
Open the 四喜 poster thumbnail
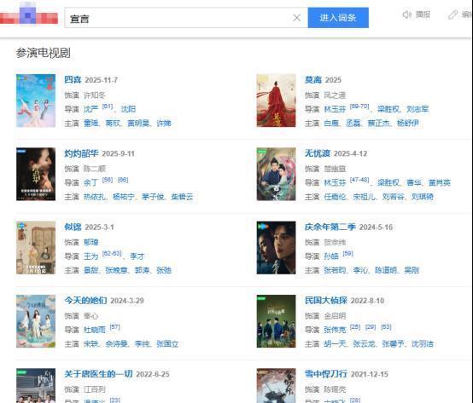(36, 101)
